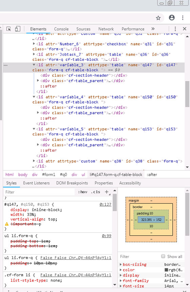Screen dimensions: 190x292
Task: Add new style rule plus icon
Action: [x=107, y=192]
